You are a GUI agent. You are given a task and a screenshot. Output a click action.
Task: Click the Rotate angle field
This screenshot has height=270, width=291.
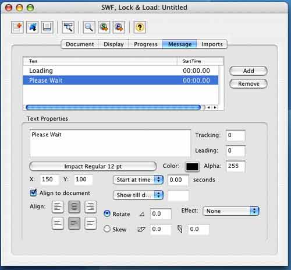161,214
